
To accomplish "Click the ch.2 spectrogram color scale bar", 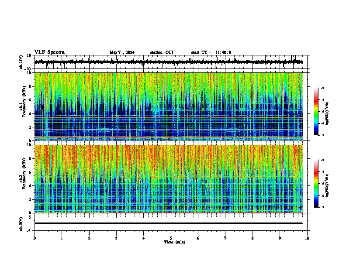I will tap(316, 184).
